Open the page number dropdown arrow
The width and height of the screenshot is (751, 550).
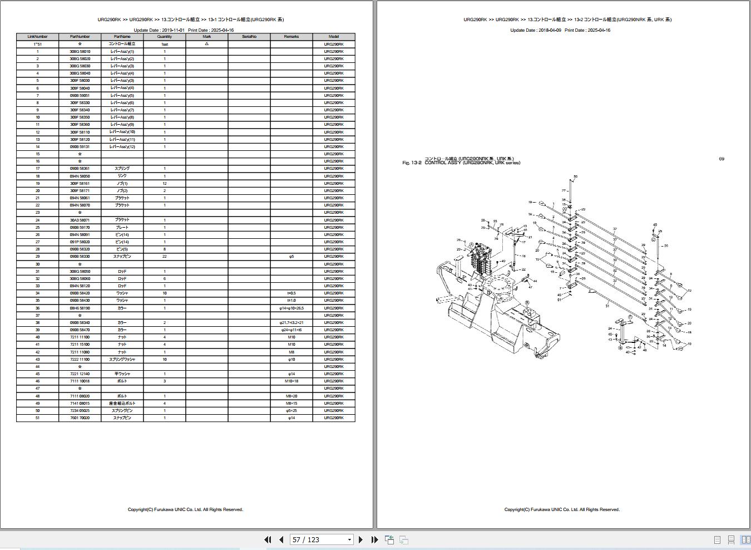click(x=349, y=539)
